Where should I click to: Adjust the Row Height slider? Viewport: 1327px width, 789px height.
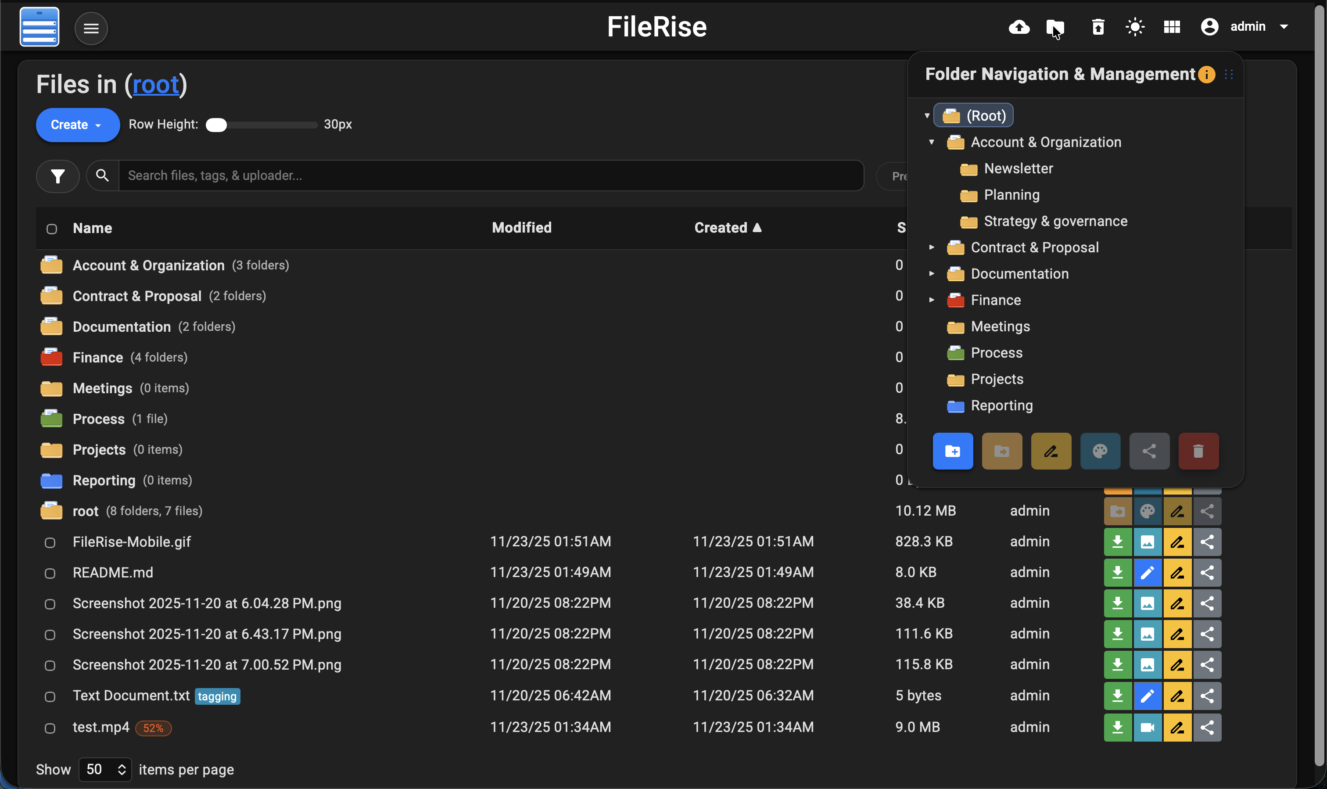(x=216, y=125)
